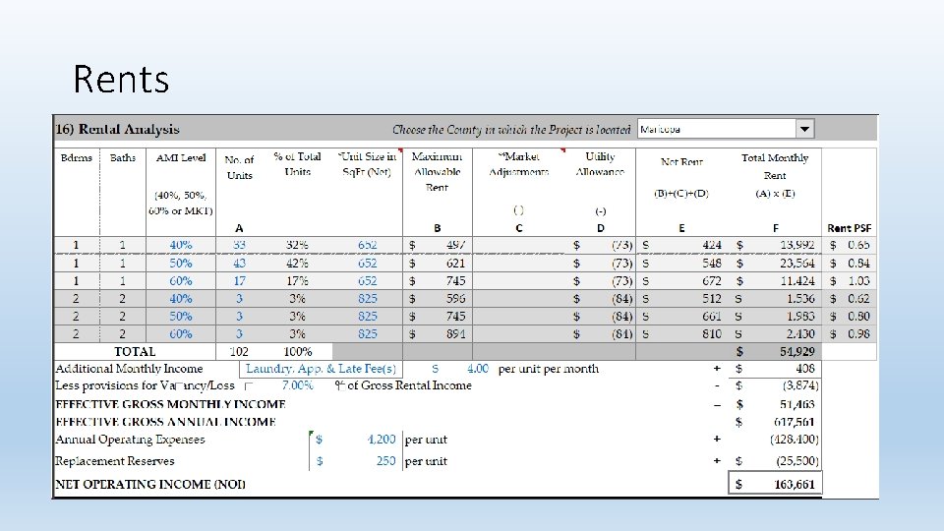Click the Rent PSF column header
The height and width of the screenshot is (531, 944).
[x=850, y=228]
